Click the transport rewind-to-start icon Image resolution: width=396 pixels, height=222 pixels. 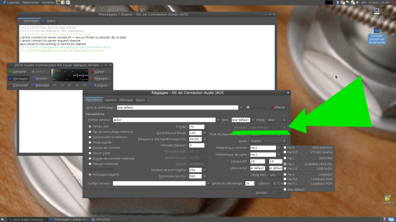(54, 85)
